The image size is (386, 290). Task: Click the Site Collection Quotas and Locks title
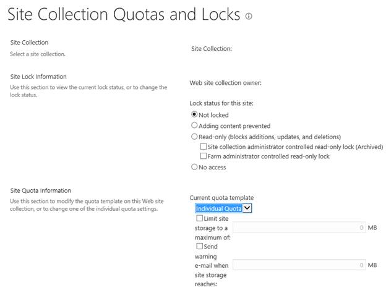124,15
